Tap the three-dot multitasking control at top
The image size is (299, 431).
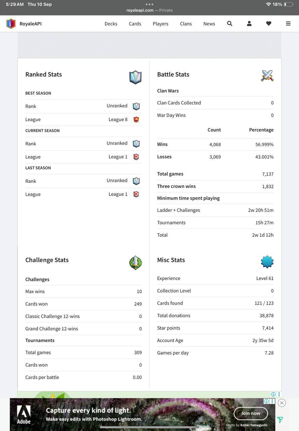pos(149,4)
